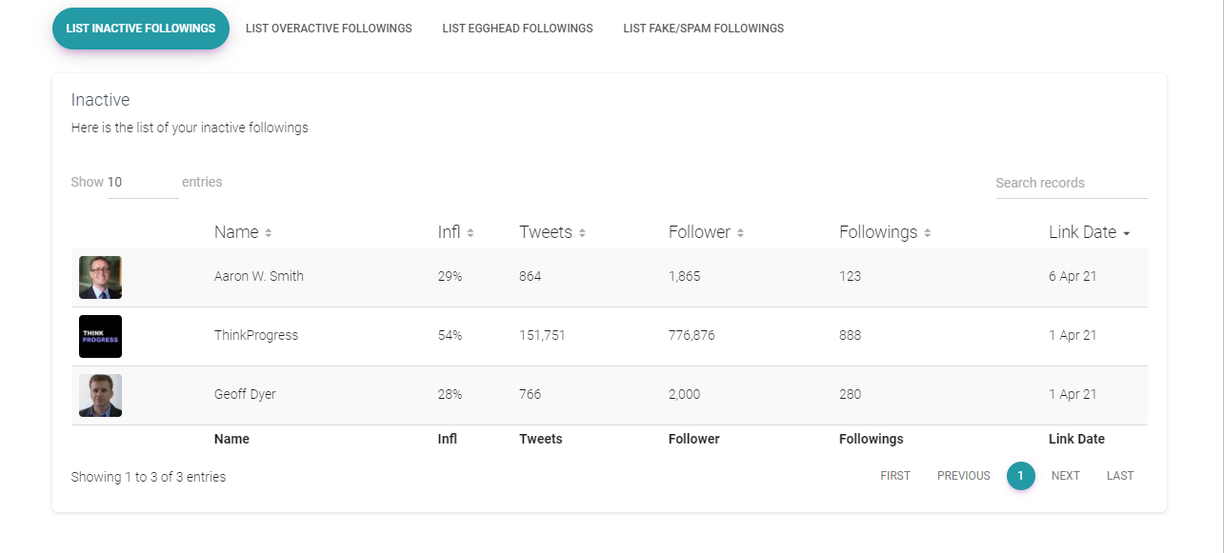
Task: Sort the table by Follower count
Action: (742, 231)
